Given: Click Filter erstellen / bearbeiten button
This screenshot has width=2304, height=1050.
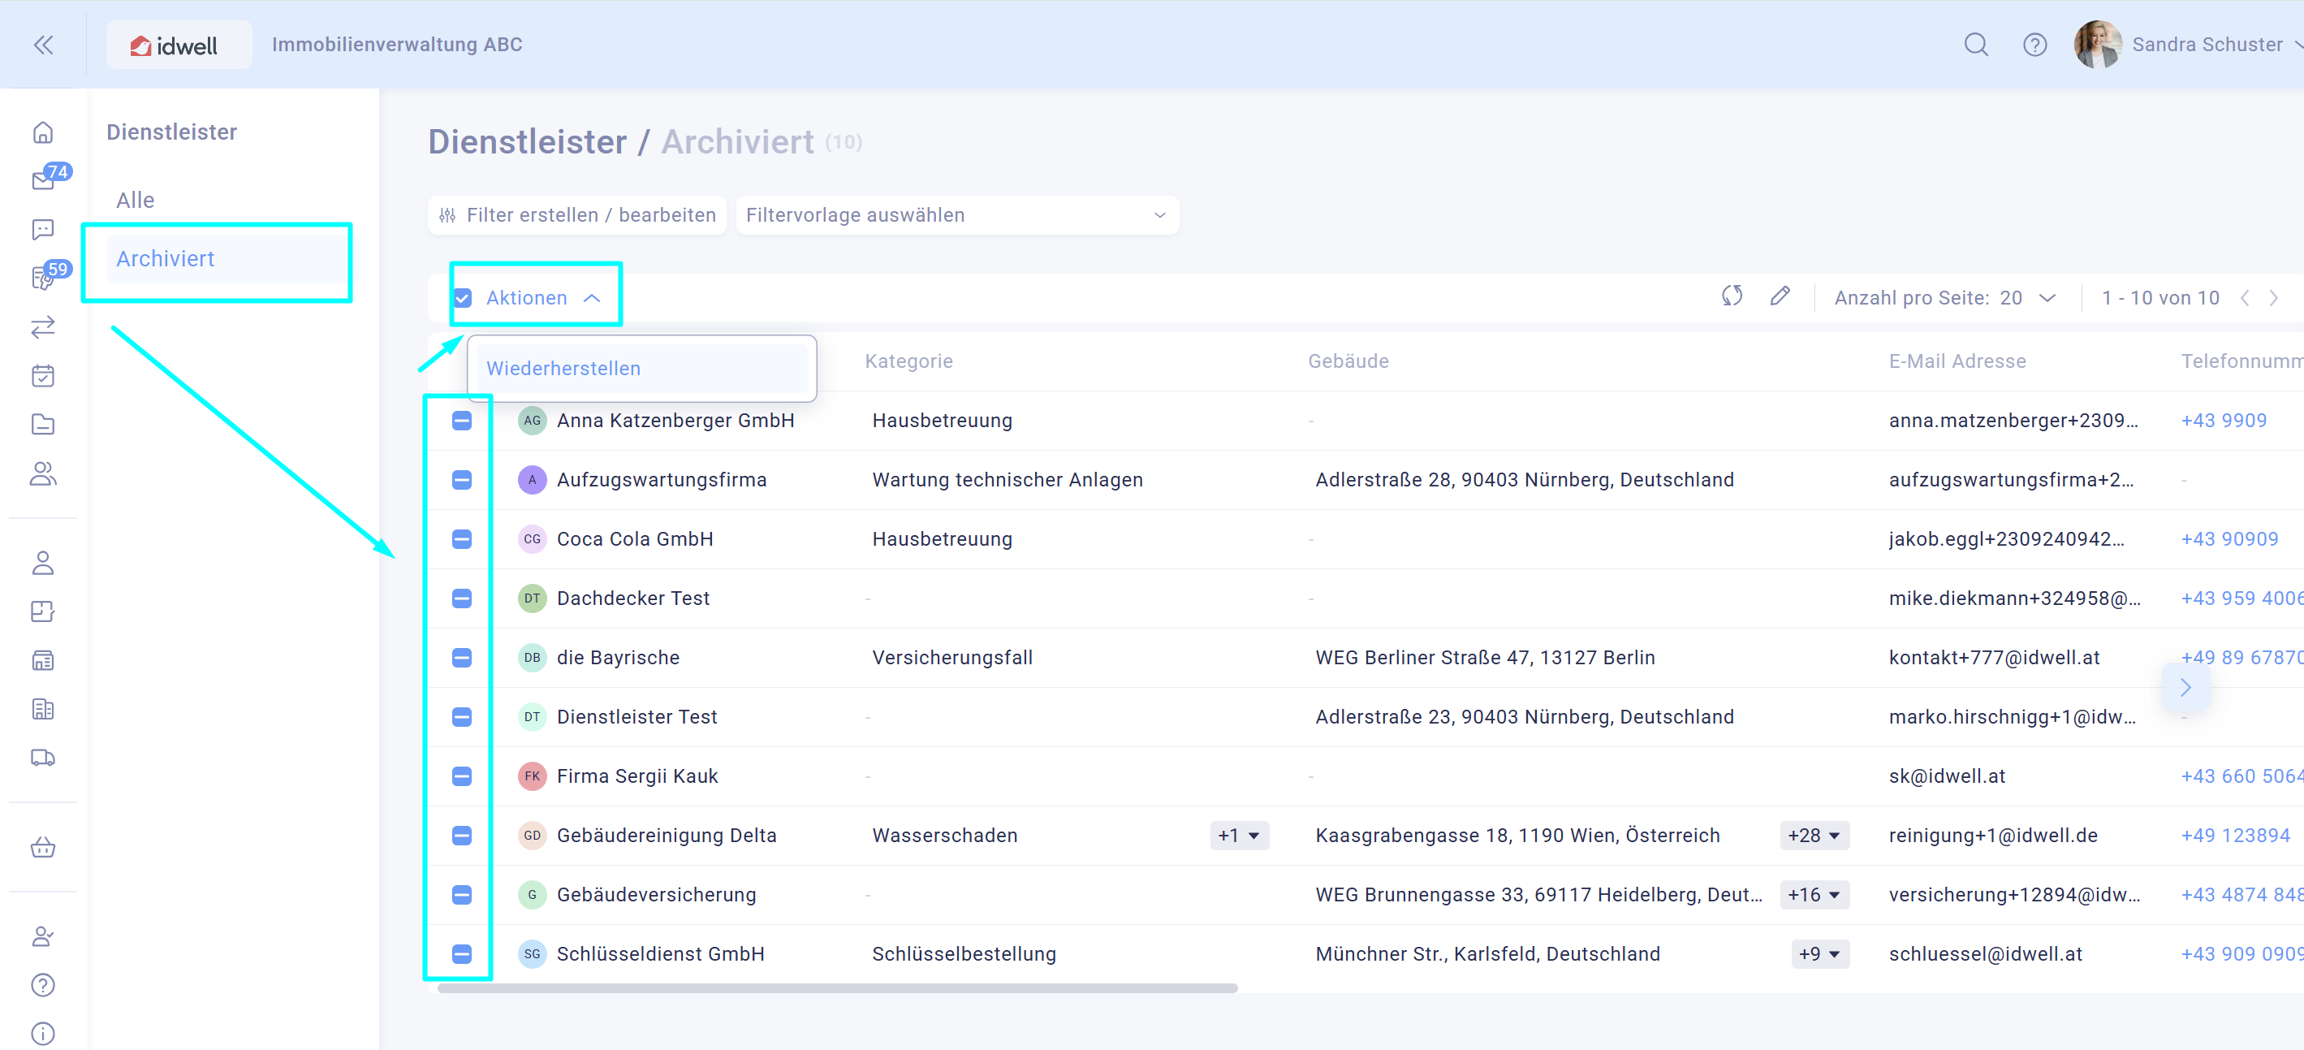Looking at the screenshot, I should pyautogui.click(x=577, y=215).
